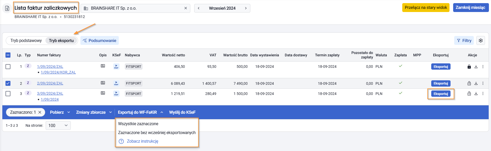
Task: Open the table settings gear
Action: (481, 40)
